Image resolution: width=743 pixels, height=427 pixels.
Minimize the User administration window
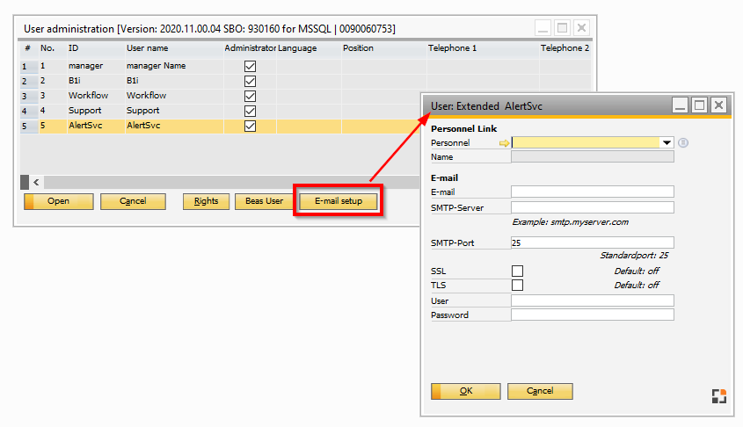coord(544,28)
